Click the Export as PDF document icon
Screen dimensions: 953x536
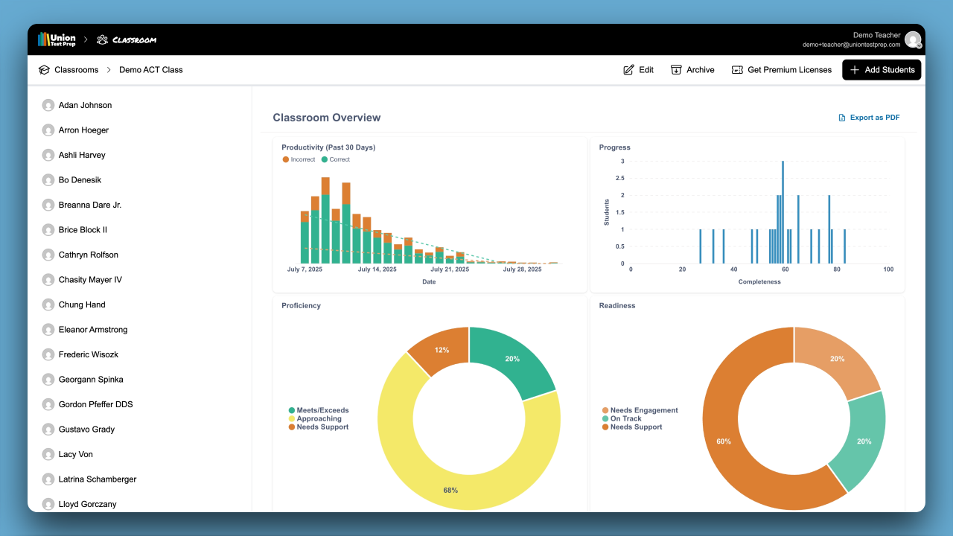pos(842,118)
